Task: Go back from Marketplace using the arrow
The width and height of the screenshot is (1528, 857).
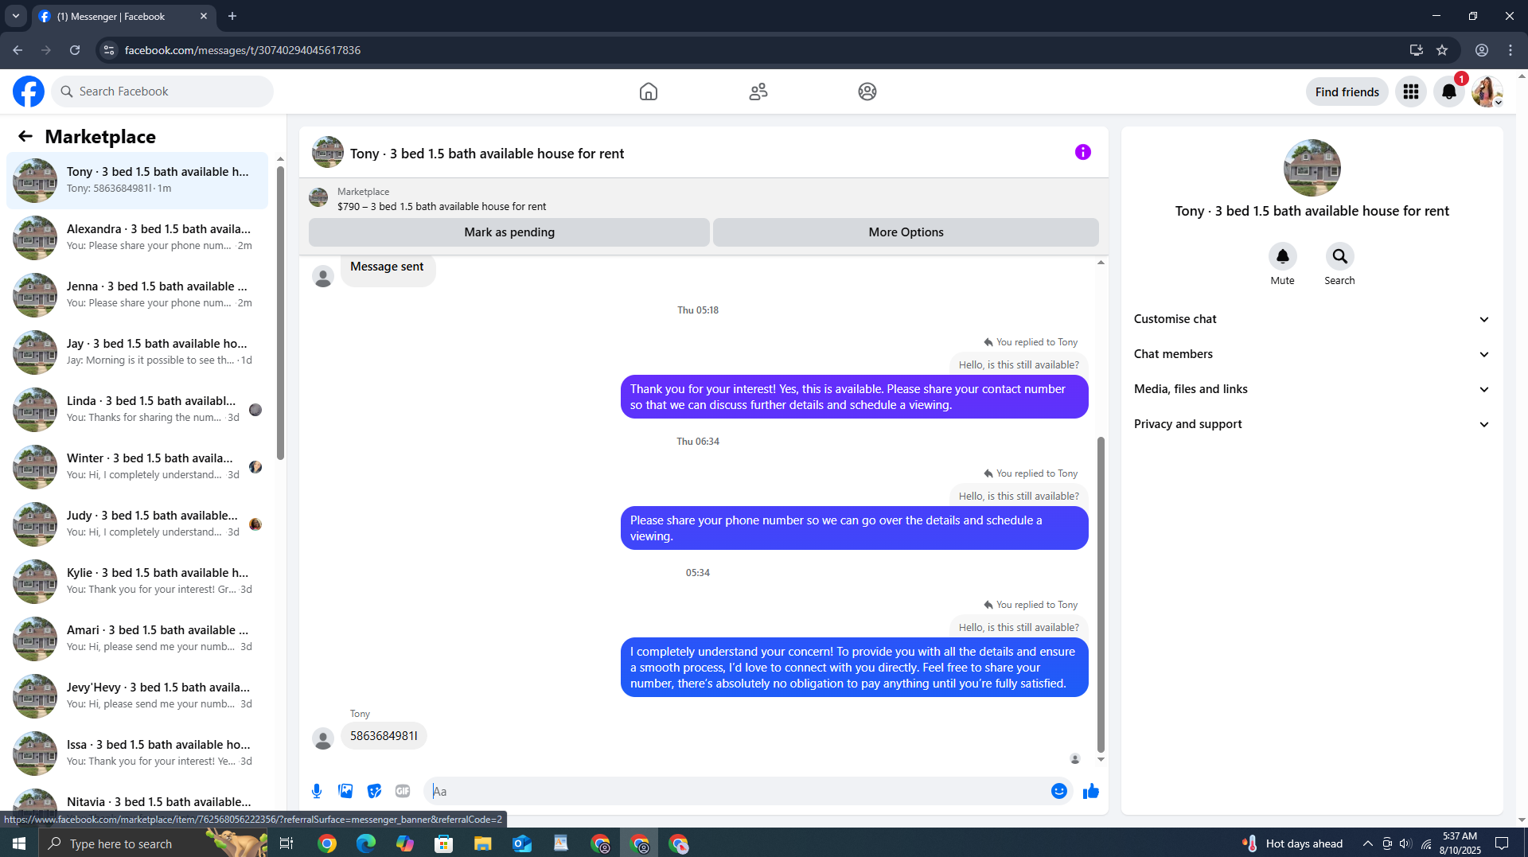Action: click(25, 136)
